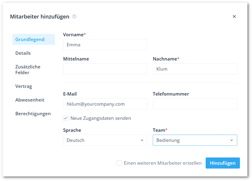Switch to the Details tab

[23, 53]
